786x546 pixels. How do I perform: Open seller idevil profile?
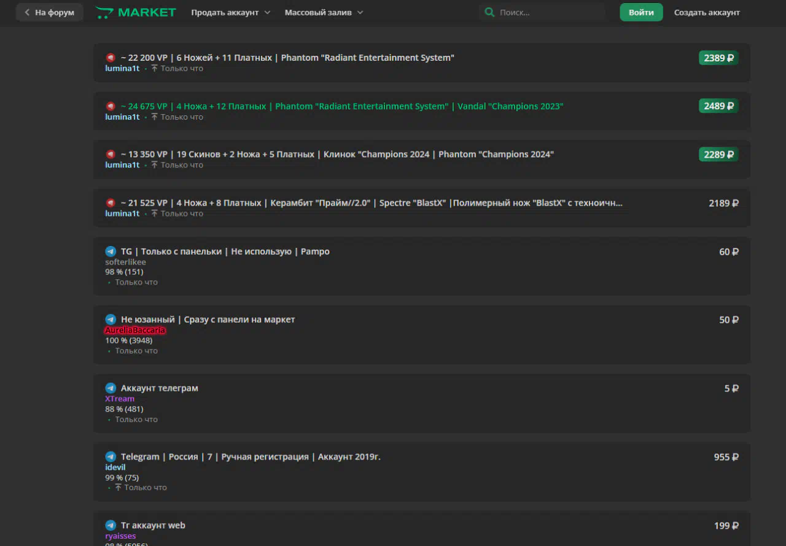tap(115, 467)
